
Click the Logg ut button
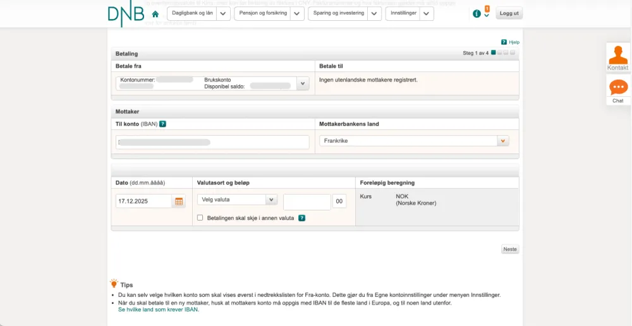[509, 13]
